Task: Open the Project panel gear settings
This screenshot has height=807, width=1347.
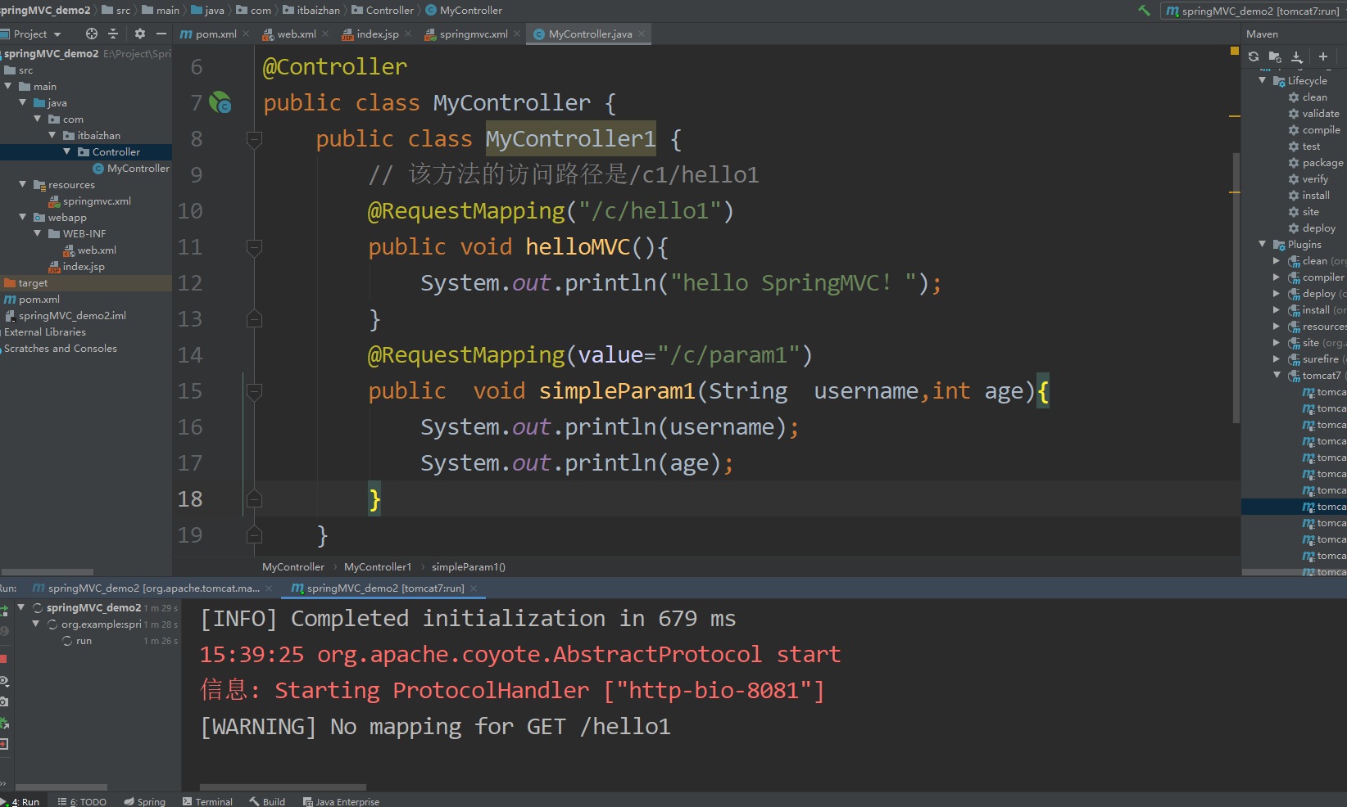Action: 139,34
